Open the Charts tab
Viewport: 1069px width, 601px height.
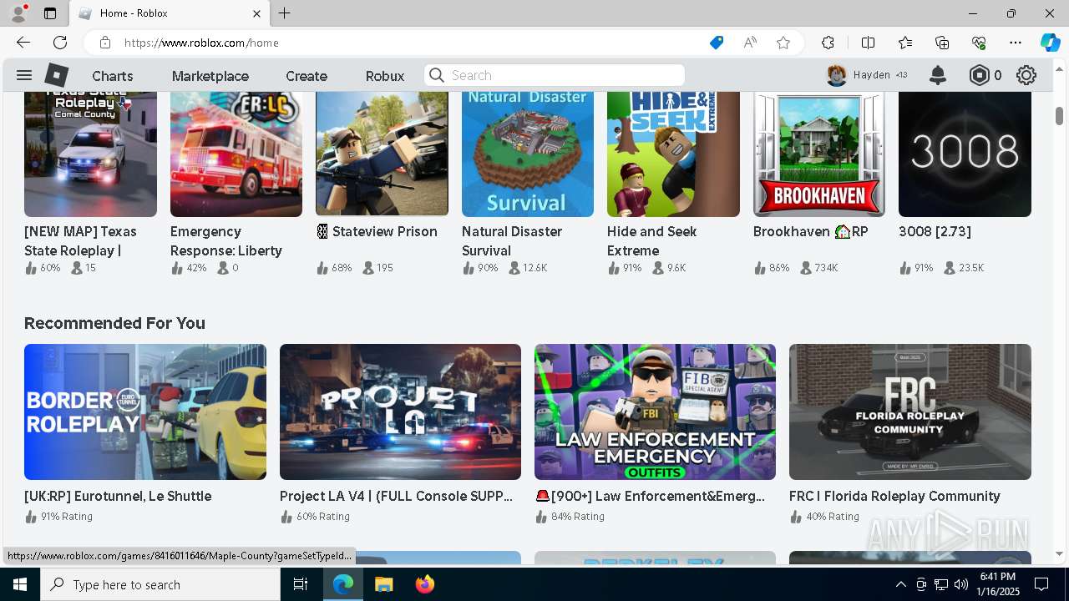(112, 75)
